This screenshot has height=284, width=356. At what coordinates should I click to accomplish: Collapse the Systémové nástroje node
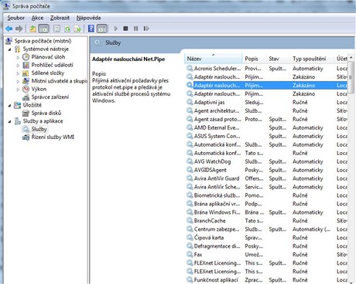[10, 49]
